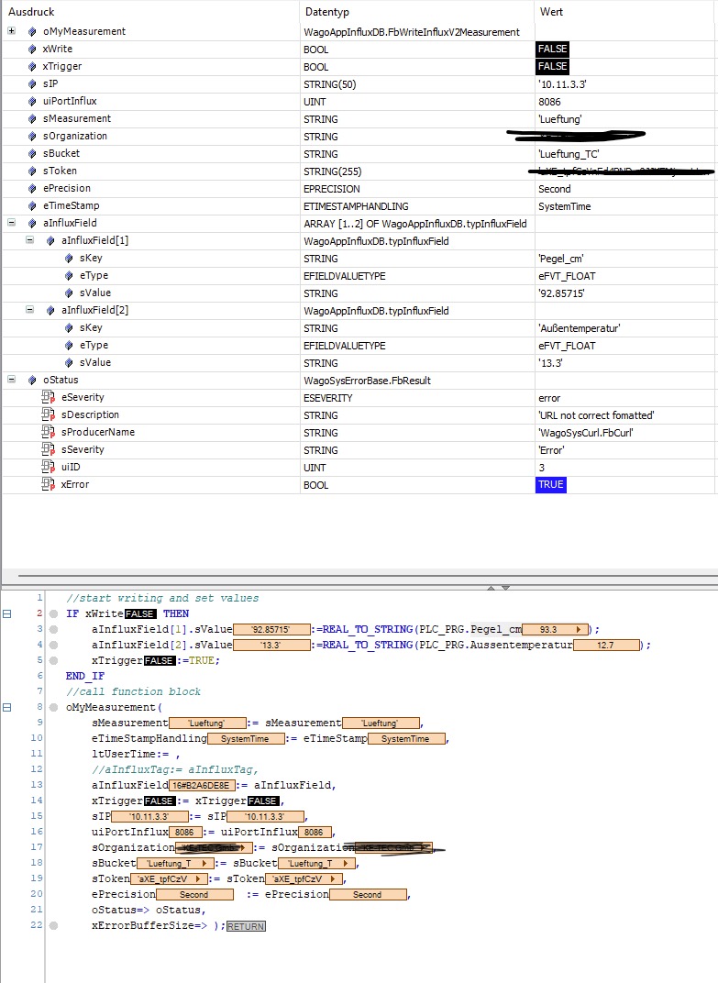Click the breakpoint dot on code line 2
This screenshot has height=983, width=718.
pyautogui.click(x=54, y=613)
